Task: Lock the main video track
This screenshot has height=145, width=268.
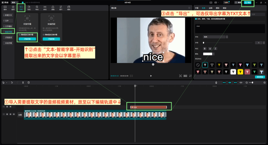Action: [7, 114]
